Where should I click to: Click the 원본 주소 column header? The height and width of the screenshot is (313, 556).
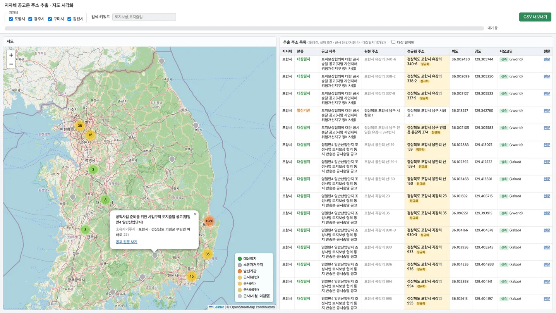tap(383, 51)
